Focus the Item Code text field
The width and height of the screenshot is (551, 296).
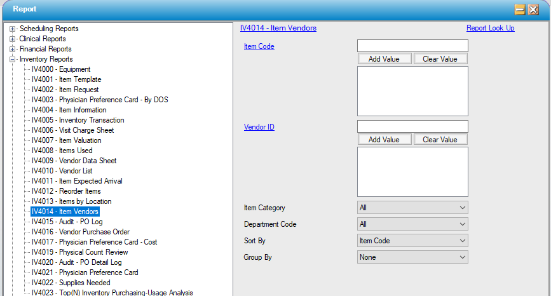coord(412,46)
